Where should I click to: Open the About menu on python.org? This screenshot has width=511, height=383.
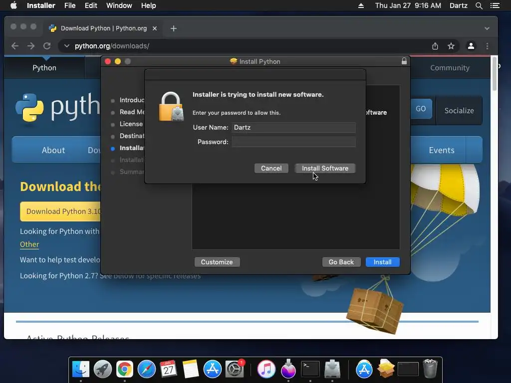[53, 150]
